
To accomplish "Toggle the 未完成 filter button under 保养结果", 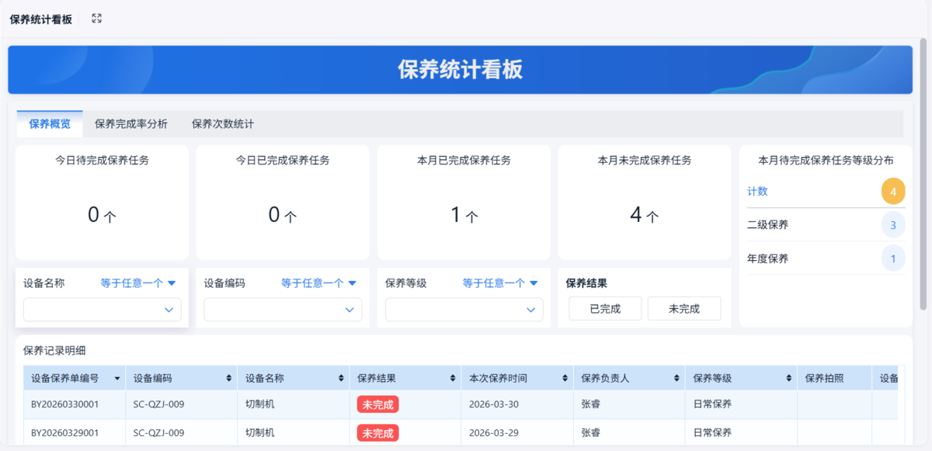I will click(683, 309).
